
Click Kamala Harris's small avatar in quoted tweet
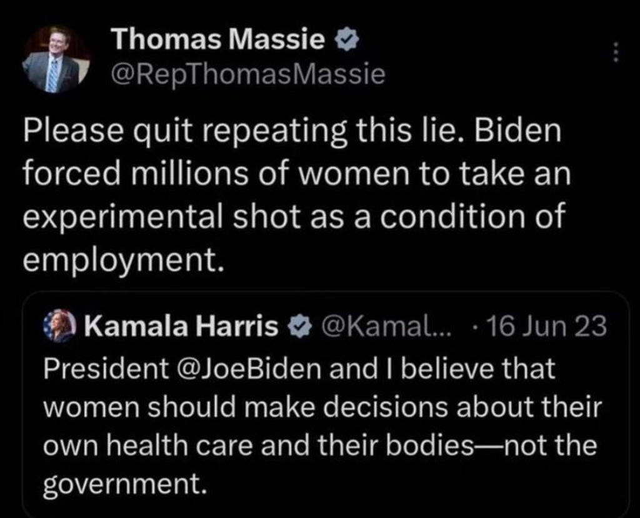tap(58, 327)
